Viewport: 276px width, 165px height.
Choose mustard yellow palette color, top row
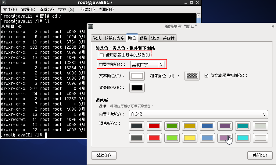click(x=190, y=126)
